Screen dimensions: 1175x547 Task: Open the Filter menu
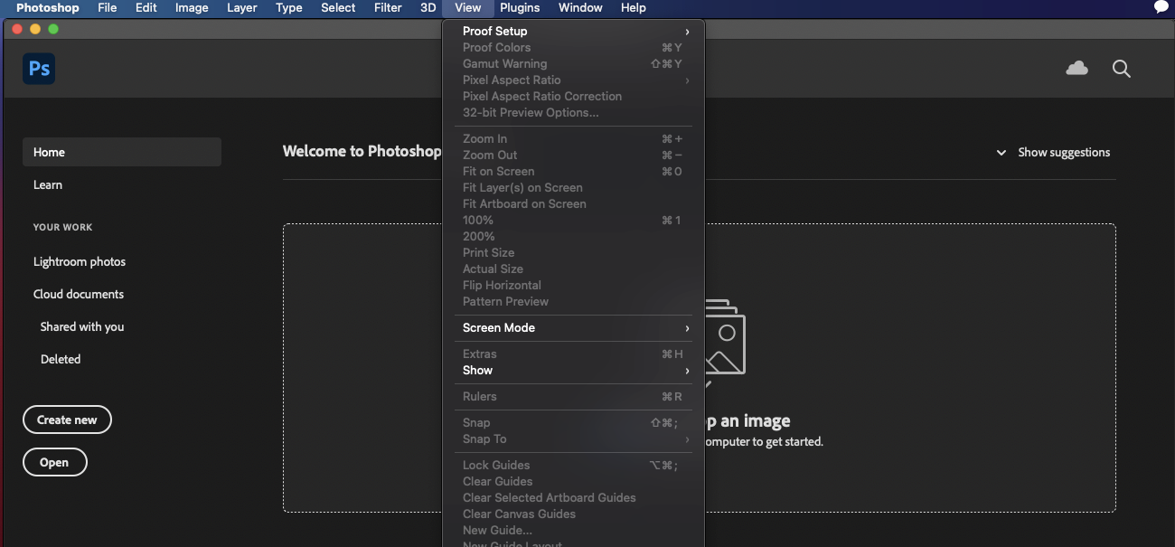tap(388, 7)
